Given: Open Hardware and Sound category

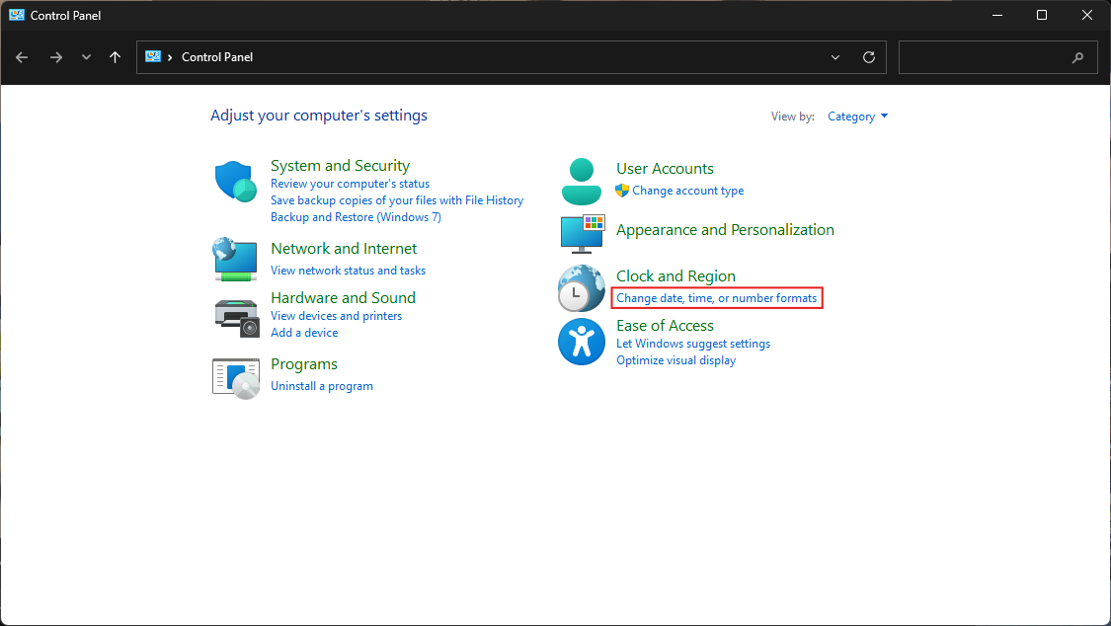Looking at the screenshot, I should 343,298.
